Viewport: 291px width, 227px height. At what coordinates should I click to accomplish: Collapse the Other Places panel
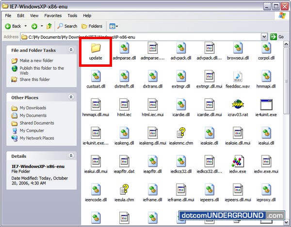click(x=71, y=97)
